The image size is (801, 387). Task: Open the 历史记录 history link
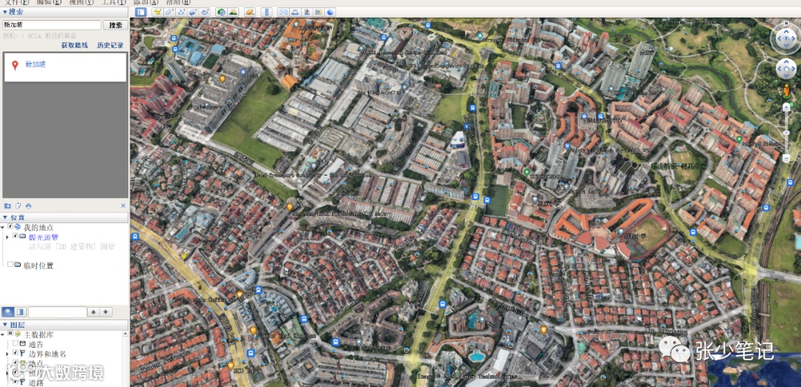coord(111,45)
